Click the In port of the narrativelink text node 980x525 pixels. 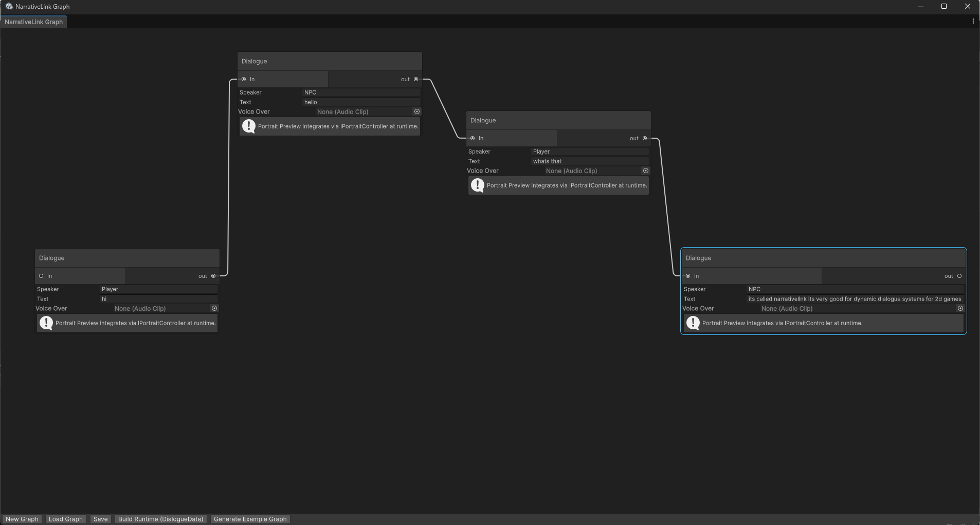point(688,276)
